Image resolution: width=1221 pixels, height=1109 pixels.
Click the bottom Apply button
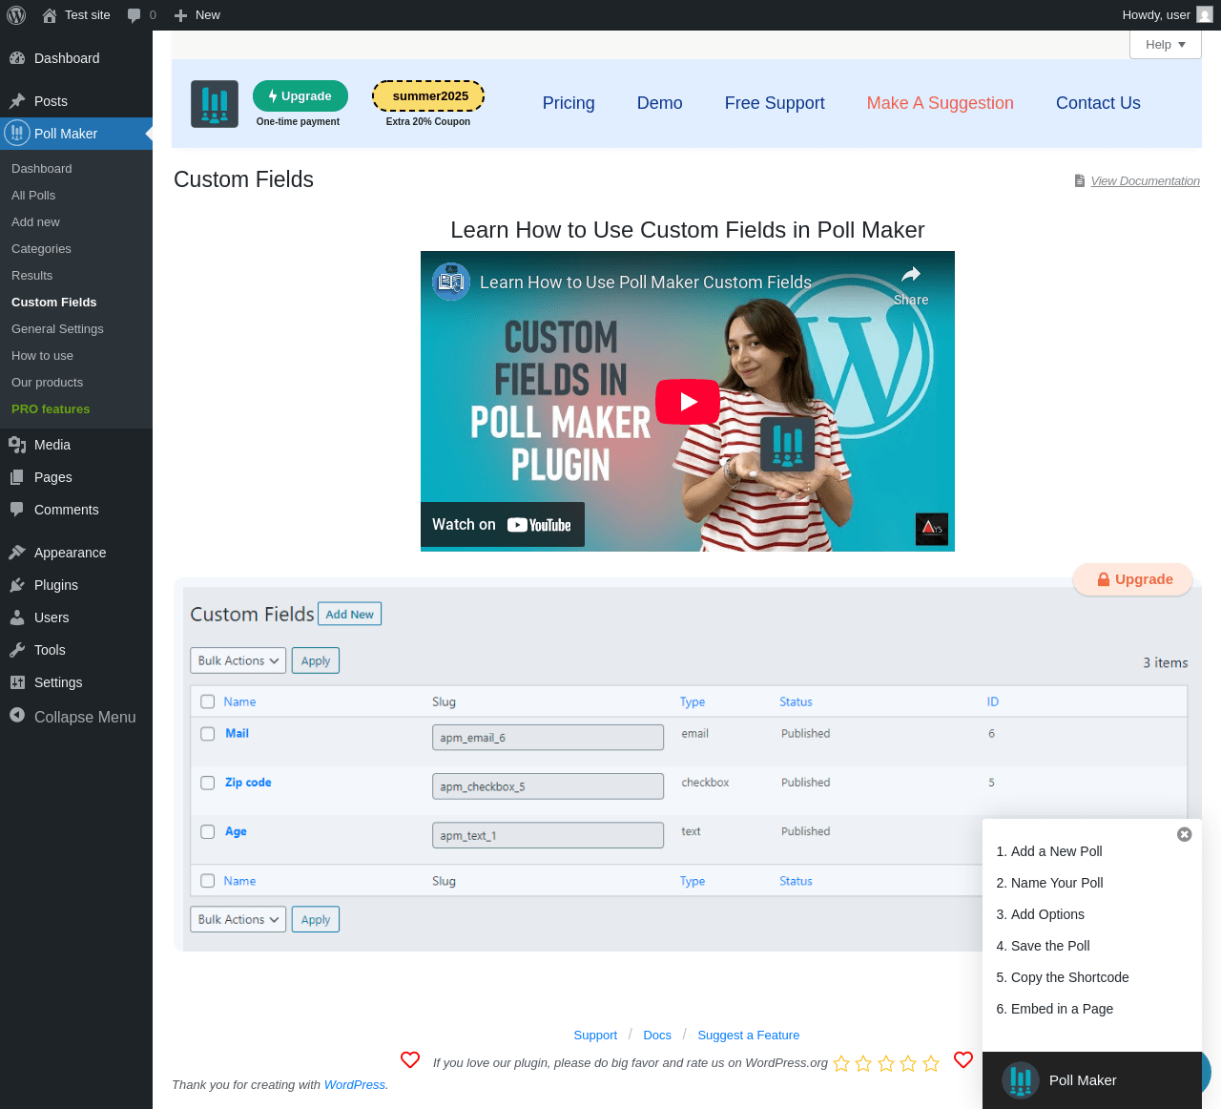[316, 919]
